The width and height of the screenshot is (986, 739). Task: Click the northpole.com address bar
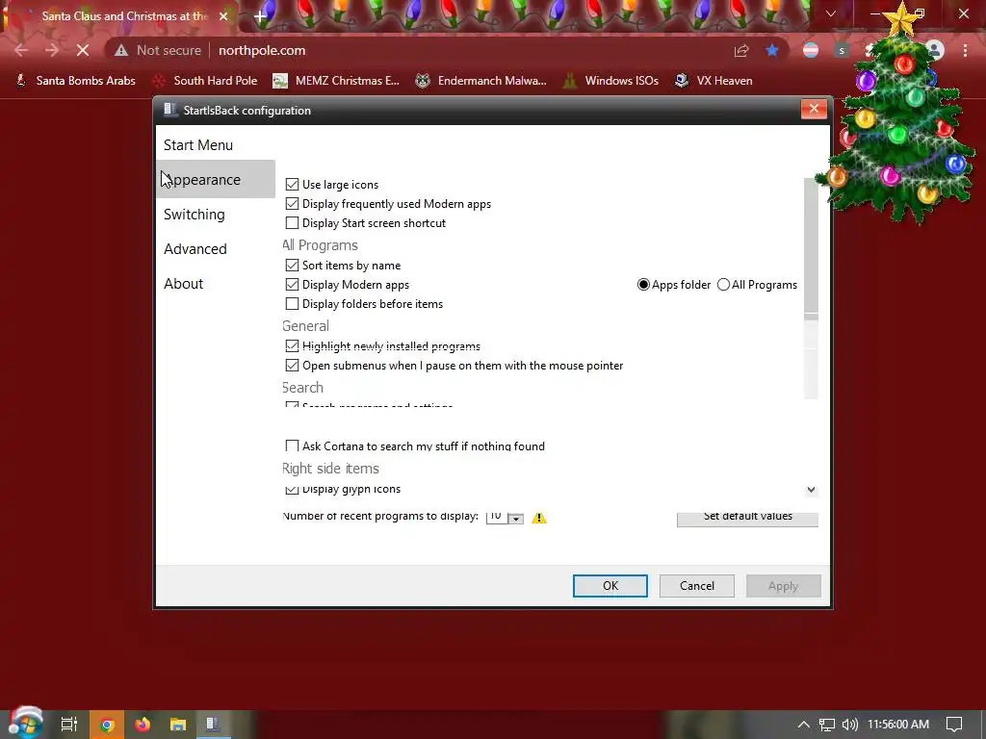[x=262, y=50]
